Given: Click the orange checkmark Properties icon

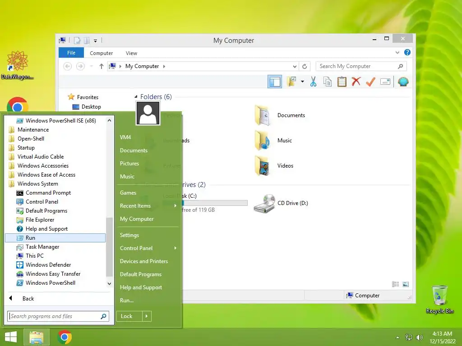Looking at the screenshot, I should point(370,82).
